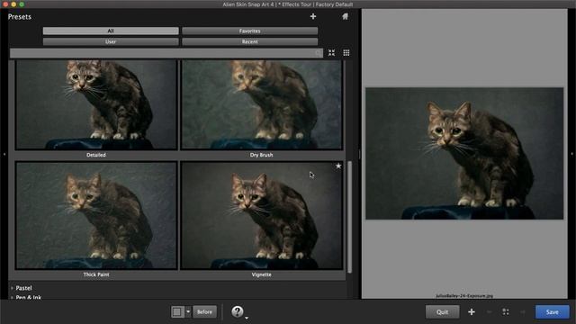Image resolution: width=576 pixels, height=324 pixels.
Task: Click the panel divider handle
Action: click(359, 154)
